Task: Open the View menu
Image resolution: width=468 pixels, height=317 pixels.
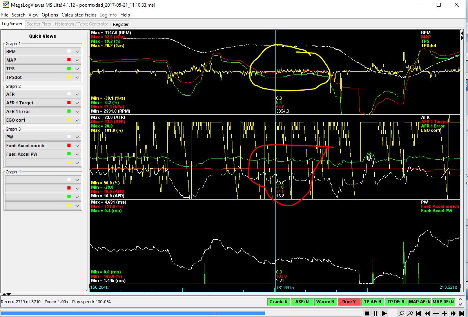Action: (x=33, y=15)
